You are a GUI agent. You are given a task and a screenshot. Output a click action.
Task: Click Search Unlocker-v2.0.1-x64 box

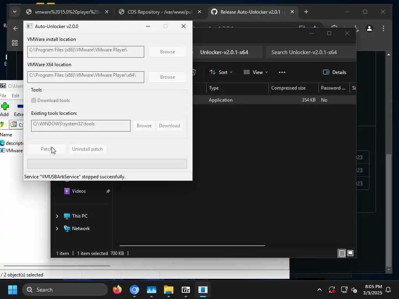pyautogui.click(x=311, y=52)
